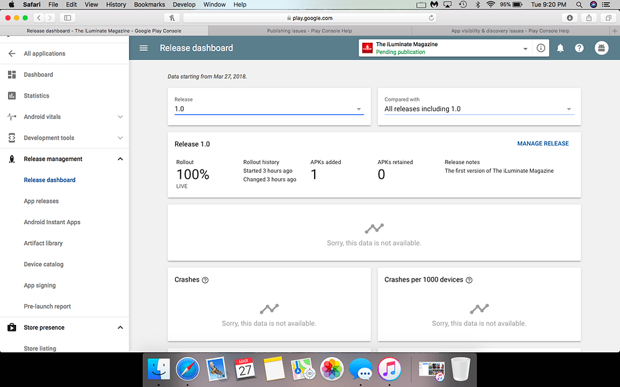Click the Statistics bar chart icon
This screenshot has width=620, height=387.
click(12, 95)
